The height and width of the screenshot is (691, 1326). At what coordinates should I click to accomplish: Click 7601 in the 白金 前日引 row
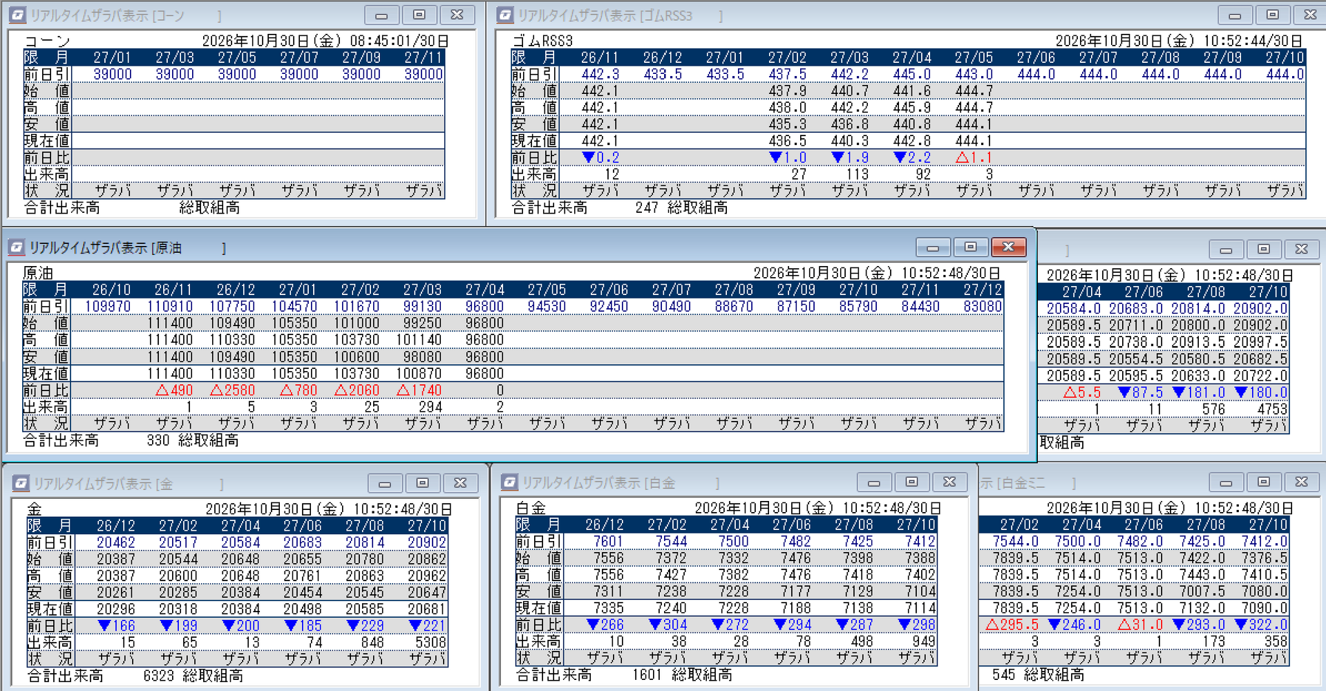[x=609, y=541]
